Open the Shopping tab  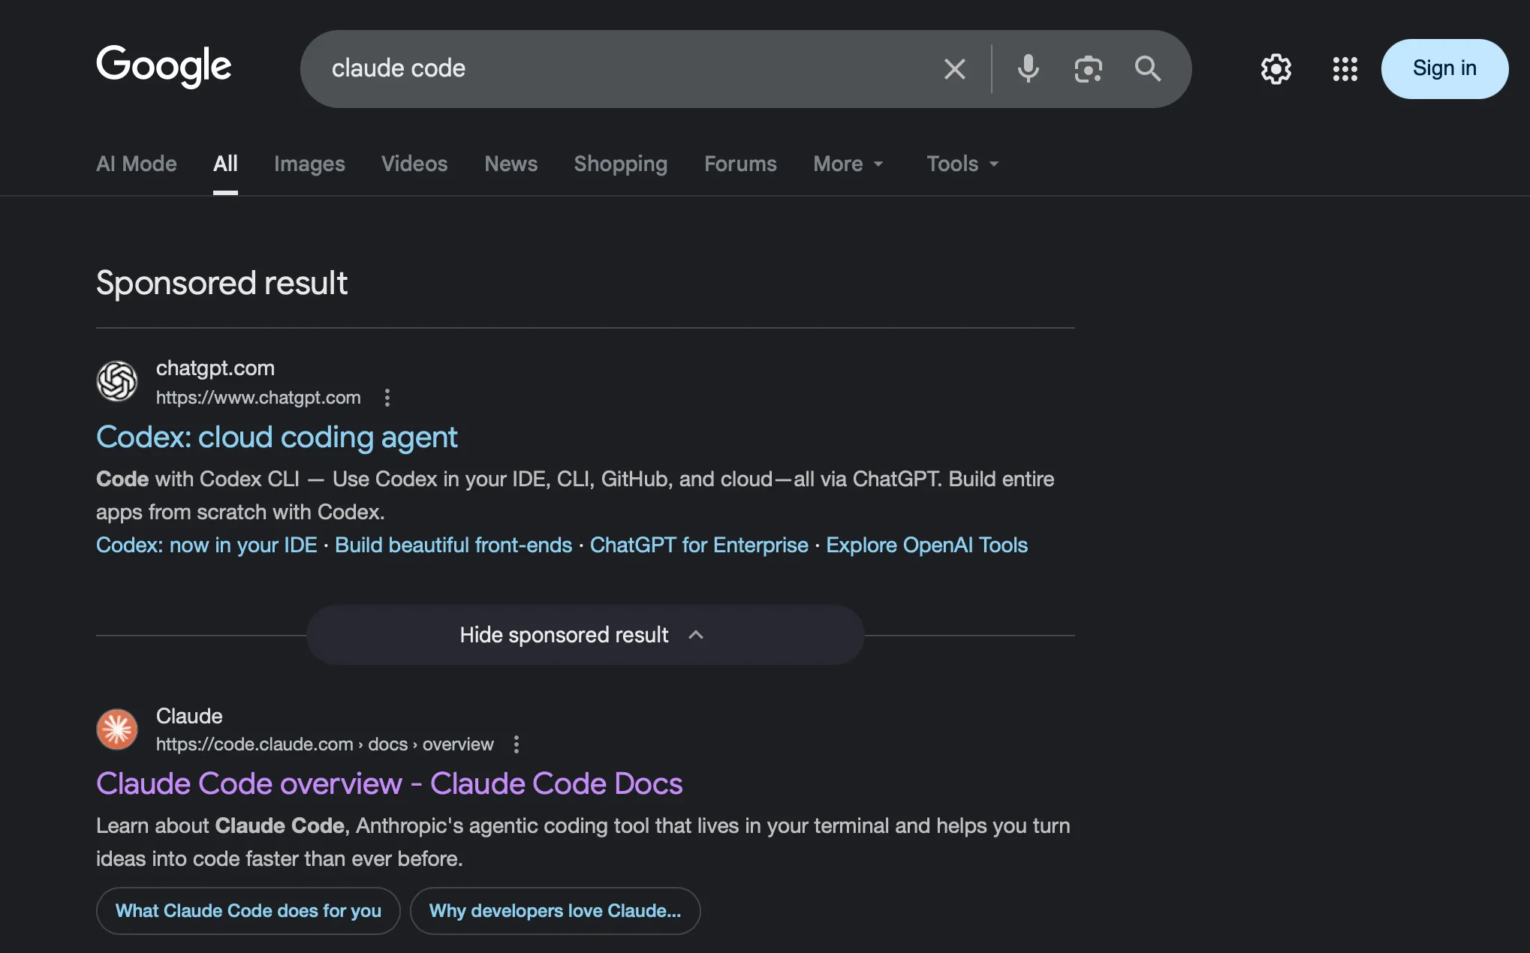(620, 164)
